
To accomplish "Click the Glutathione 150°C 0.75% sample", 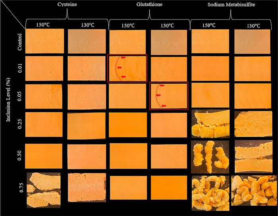I will tap(128, 188).
